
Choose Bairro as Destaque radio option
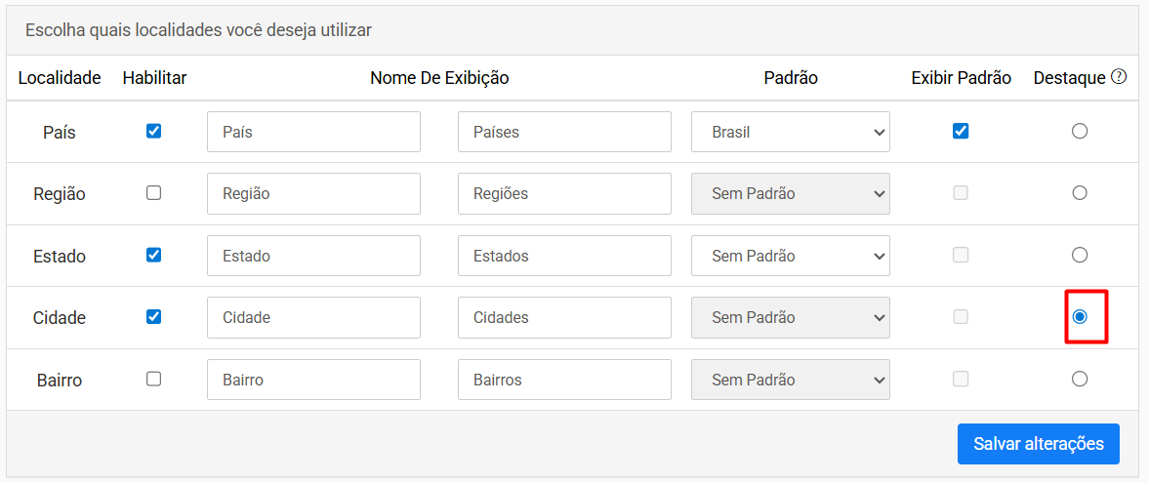coord(1080,379)
